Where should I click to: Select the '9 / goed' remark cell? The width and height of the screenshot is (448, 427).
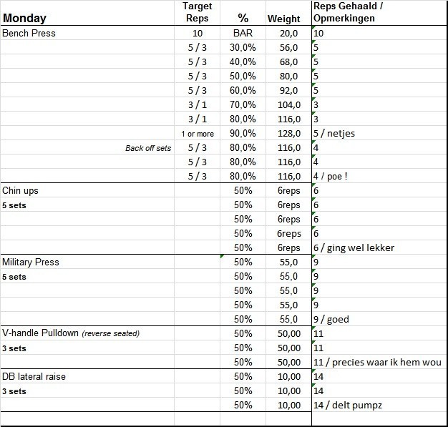pyautogui.click(x=331, y=319)
